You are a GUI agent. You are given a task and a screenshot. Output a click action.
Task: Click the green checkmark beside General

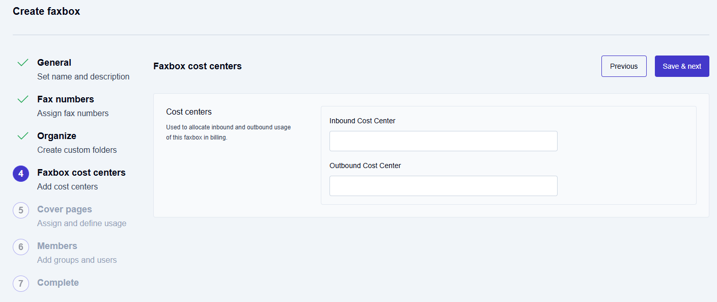tap(22, 63)
